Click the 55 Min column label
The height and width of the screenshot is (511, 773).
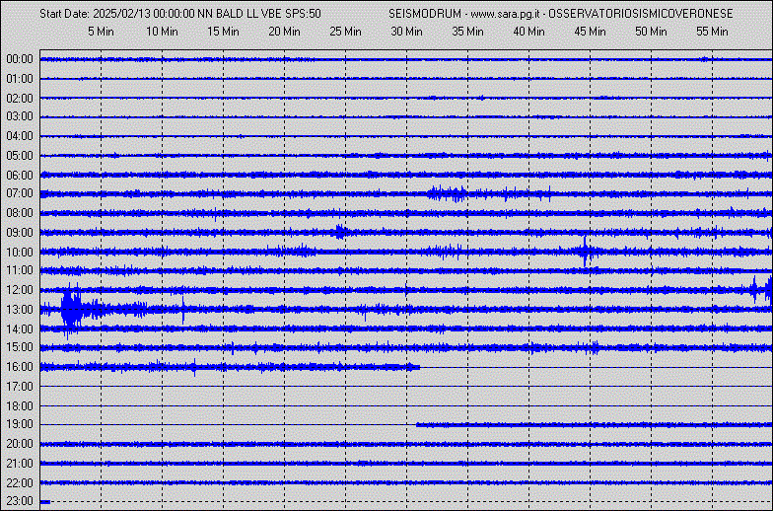[712, 32]
